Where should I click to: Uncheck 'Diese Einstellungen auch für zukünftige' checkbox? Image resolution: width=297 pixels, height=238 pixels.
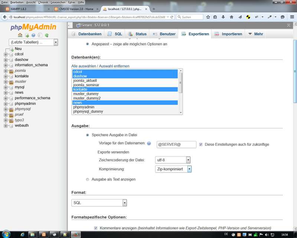coord(201,144)
